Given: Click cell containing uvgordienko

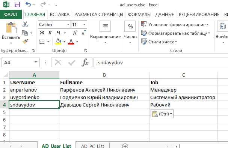Looking at the screenshot, I should tap(34, 97).
